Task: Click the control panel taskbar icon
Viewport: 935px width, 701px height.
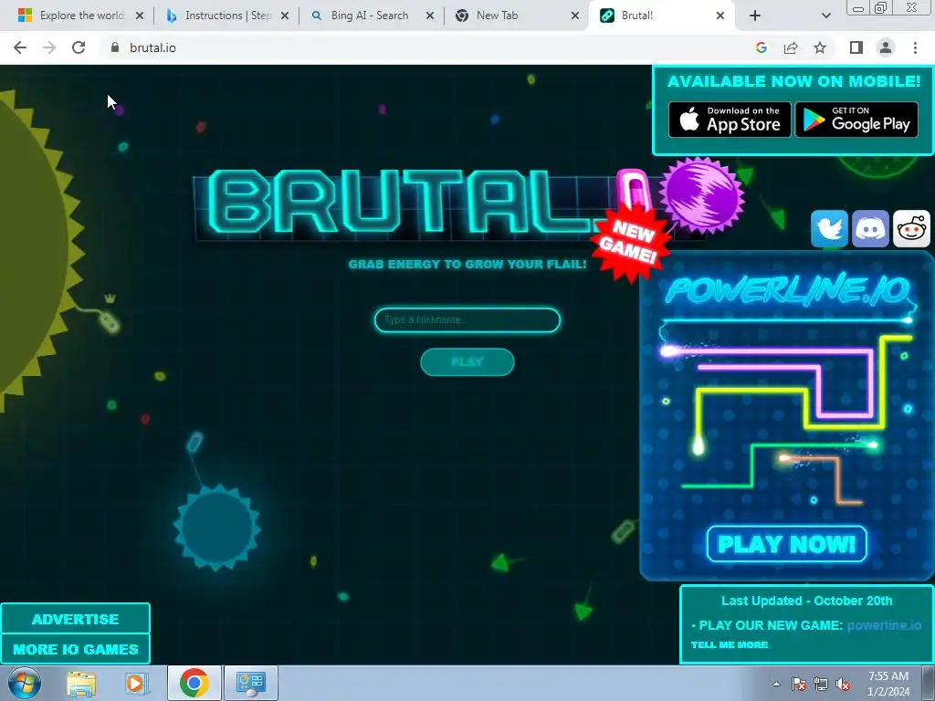Action: click(250, 683)
